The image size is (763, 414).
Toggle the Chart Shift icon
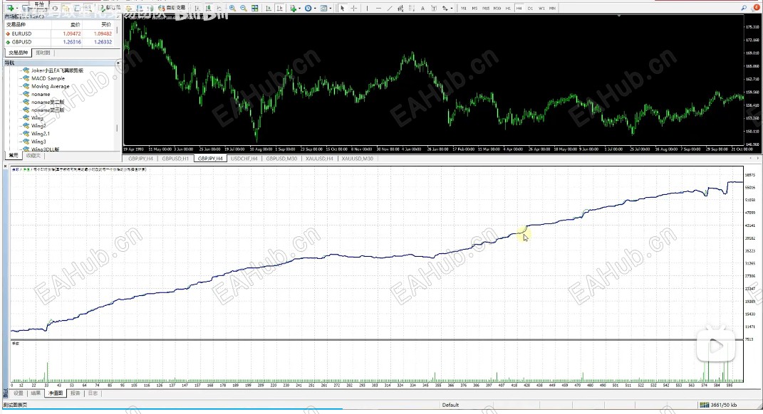(280, 9)
